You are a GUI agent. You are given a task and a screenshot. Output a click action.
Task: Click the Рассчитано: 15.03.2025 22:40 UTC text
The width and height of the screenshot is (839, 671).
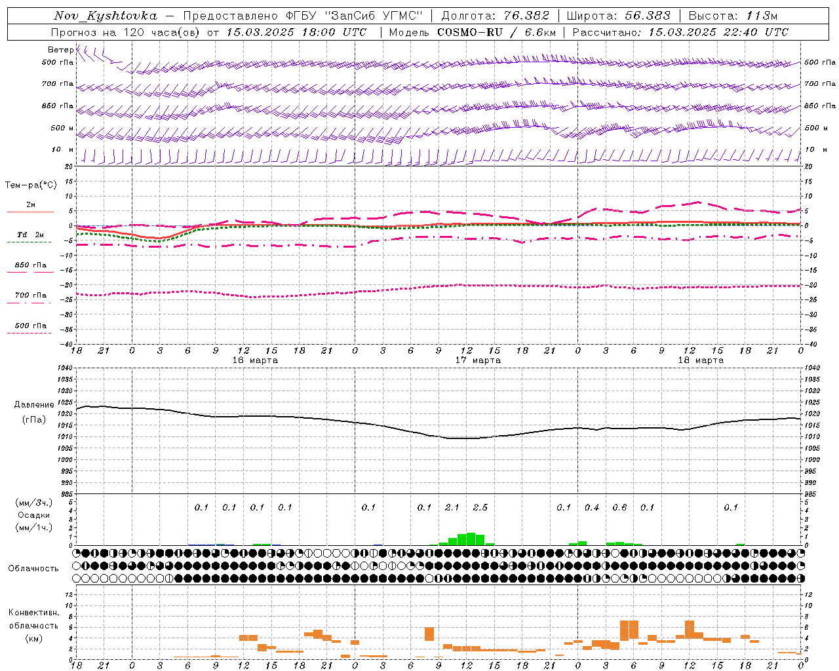pos(680,32)
